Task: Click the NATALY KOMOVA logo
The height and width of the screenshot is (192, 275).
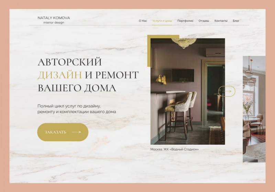Action: [54, 18]
